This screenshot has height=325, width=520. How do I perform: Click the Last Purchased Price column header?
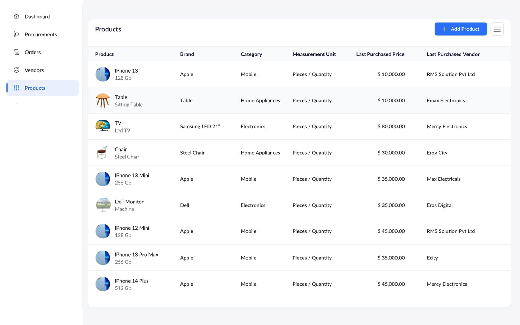[380, 54]
